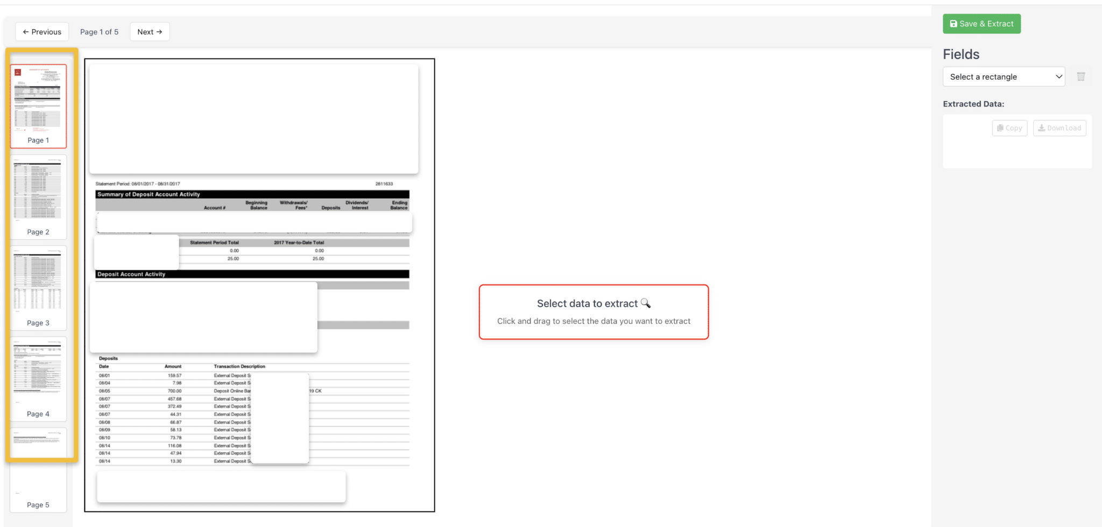Click the 700.00 deposit amount in the table
The width and height of the screenshot is (1102, 527).
click(x=174, y=391)
